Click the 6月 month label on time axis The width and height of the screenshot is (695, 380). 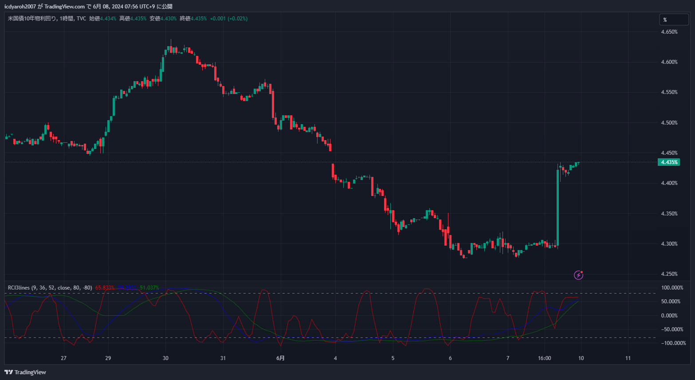pos(280,358)
